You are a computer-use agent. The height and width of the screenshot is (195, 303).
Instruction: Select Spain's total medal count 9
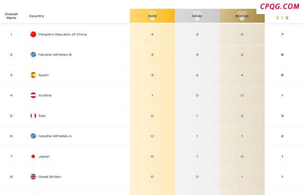(x=282, y=75)
